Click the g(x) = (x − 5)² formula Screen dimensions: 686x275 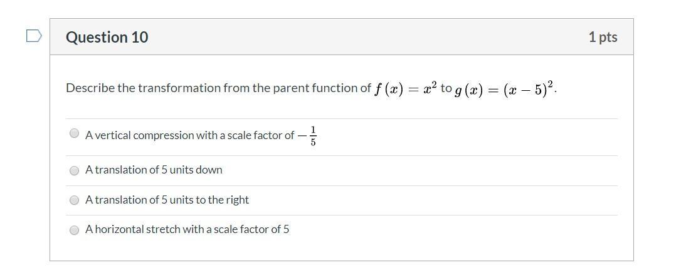(x=504, y=90)
